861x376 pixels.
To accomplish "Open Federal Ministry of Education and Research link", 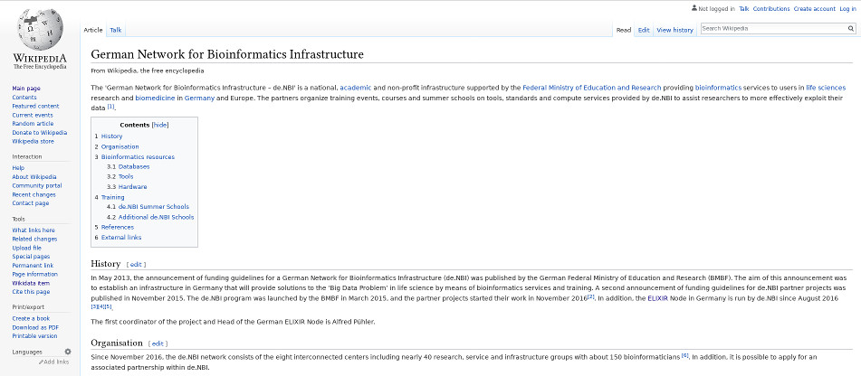I will [x=592, y=88].
